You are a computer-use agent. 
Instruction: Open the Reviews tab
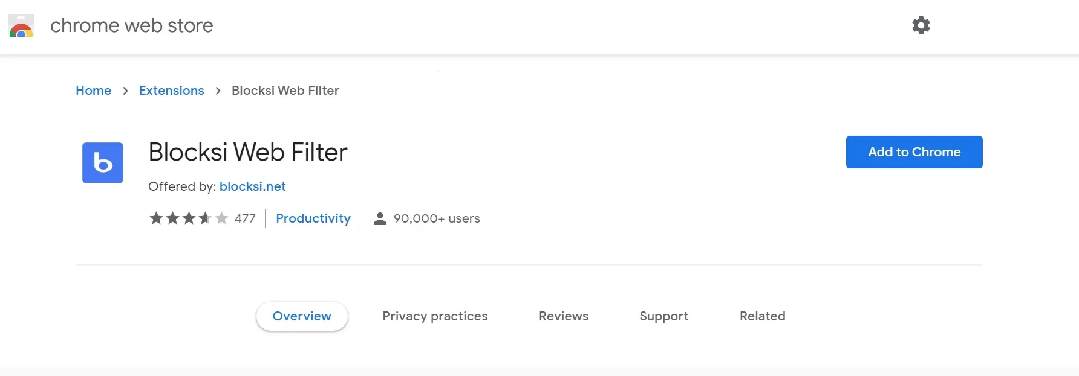tap(563, 316)
